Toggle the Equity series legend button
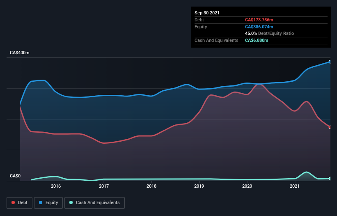337x216 pixels. click(48, 203)
